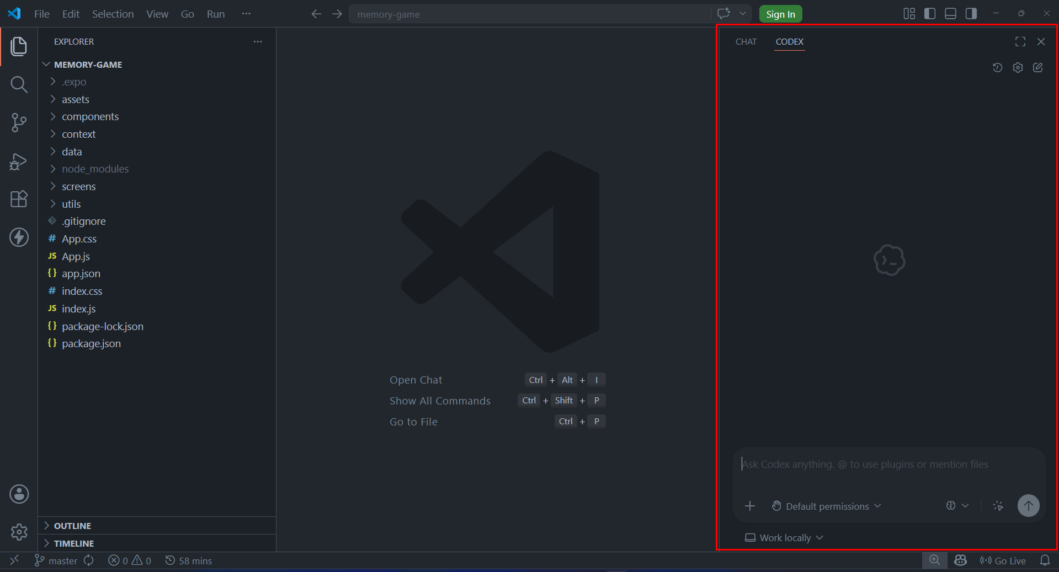Start a new Codex chat
Screen dimensions: 1059x572
(1038, 68)
